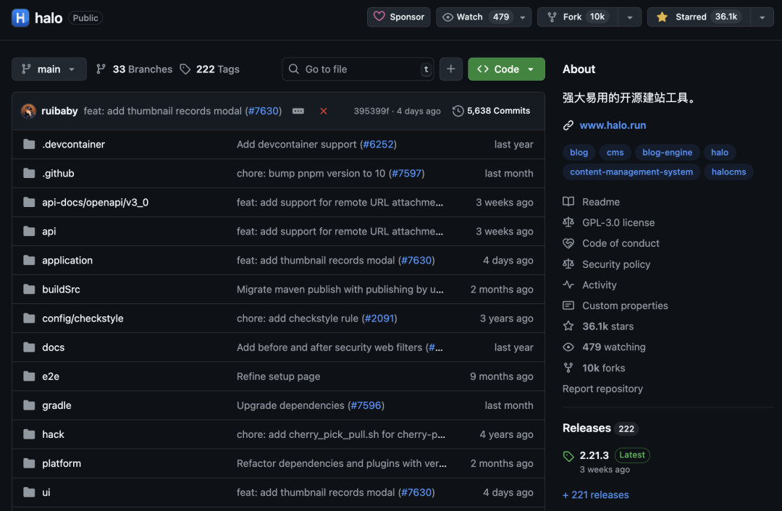Select the halocms topic tag
This screenshot has height=511, width=782.
pyautogui.click(x=728, y=172)
